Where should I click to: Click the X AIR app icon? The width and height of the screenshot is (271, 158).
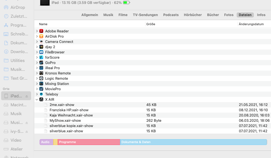point(41,99)
